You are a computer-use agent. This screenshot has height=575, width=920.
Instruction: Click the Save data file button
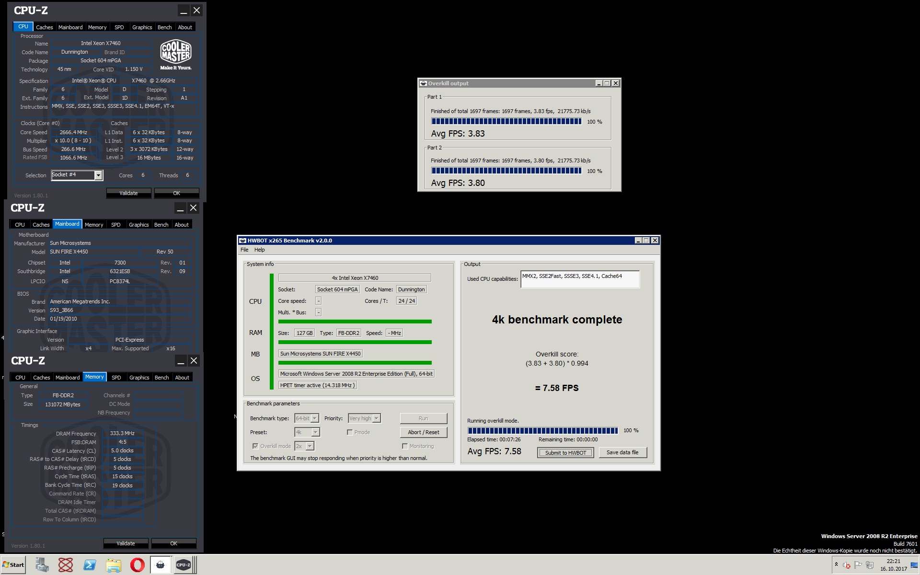pyautogui.click(x=622, y=452)
